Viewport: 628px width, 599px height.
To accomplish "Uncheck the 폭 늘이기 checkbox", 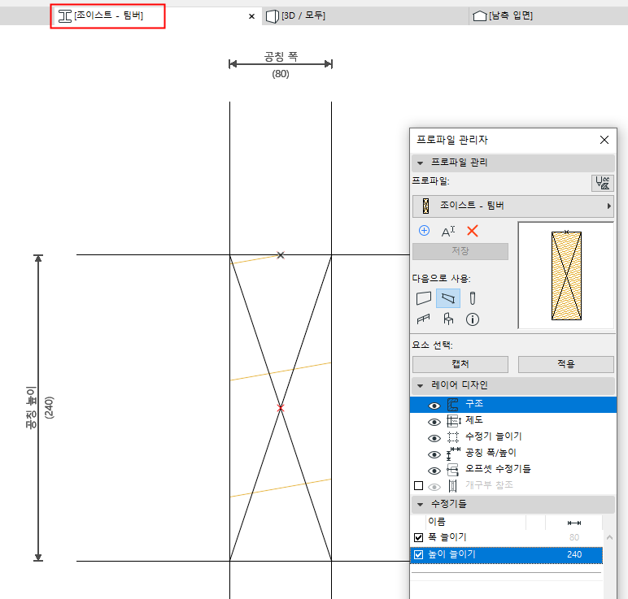I will [x=419, y=537].
